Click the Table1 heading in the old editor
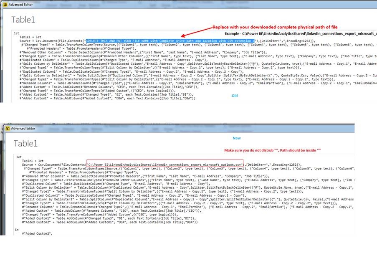Image resolution: width=377 pixels, height=261 pixels. (23, 20)
